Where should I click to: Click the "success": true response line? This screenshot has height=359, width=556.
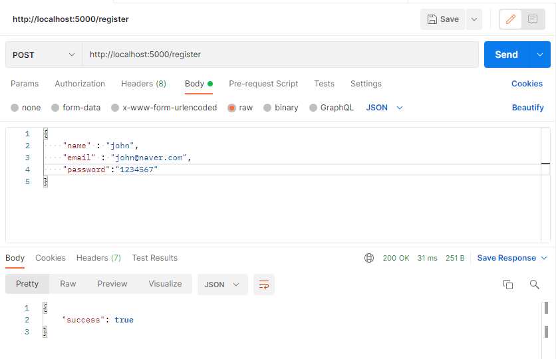[98, 320]
